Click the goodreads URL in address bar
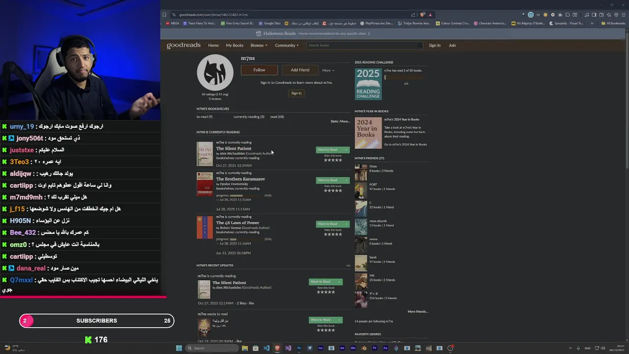629x354 pixels. tap(213, 15)
